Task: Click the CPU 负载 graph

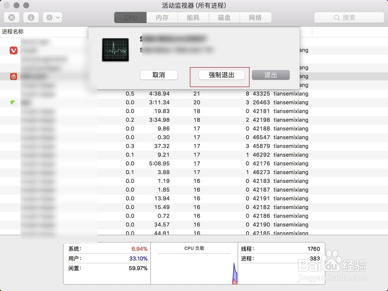Action: click(194, 264)
